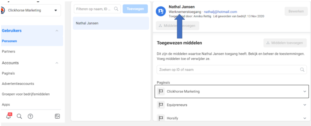
Task: Click the flag icon beside Equipreneurs
Action: 161,105
